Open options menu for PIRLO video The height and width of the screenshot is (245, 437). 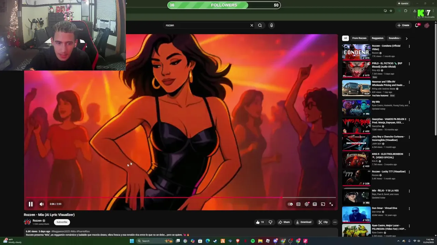click(409, 64)
